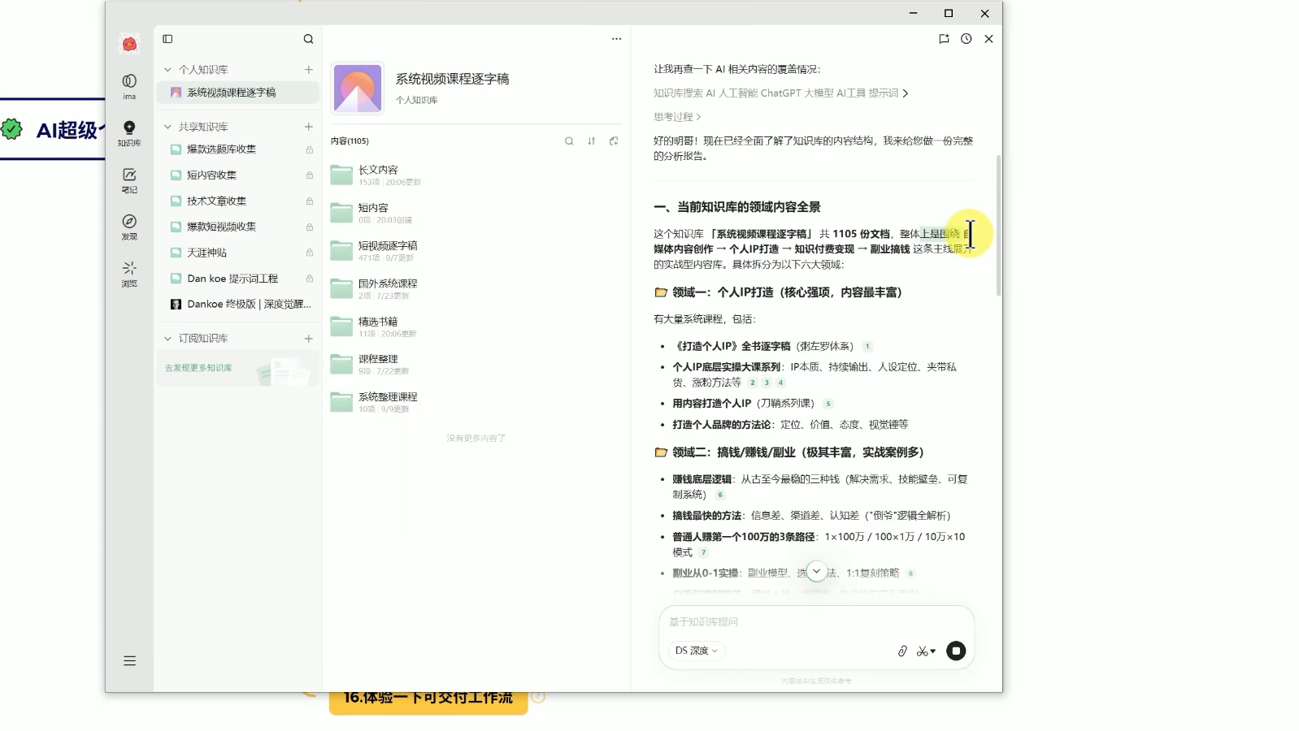
Task: Open the 精选书籍 folder
Action: point(476,327)
